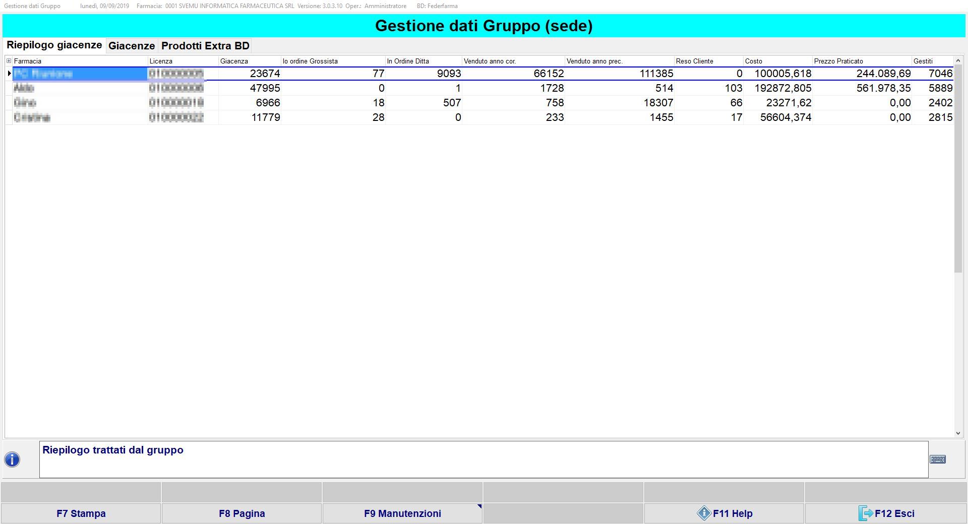Click the grid expand icon left of Farmacia header

[x=9, y=61]
